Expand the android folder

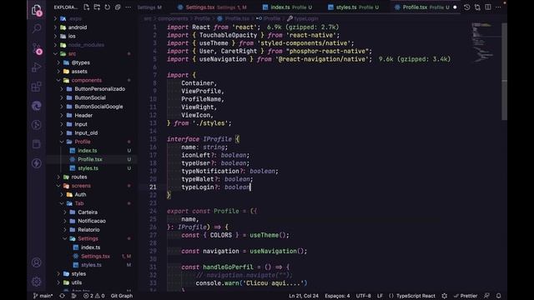(78, 27)
